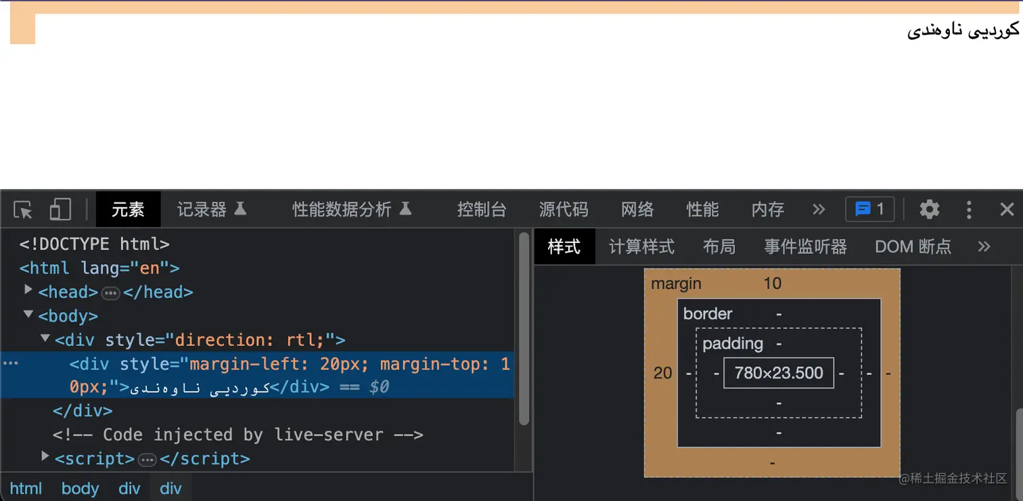Click the ellipsis badge inside script tag
The image size is (1023, 501).
[147, 460]
